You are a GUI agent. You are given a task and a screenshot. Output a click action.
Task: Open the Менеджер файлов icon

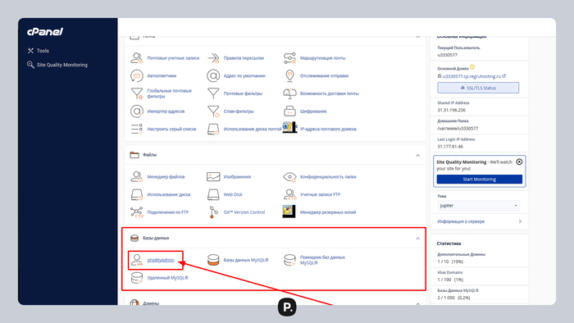coord(137,177)
